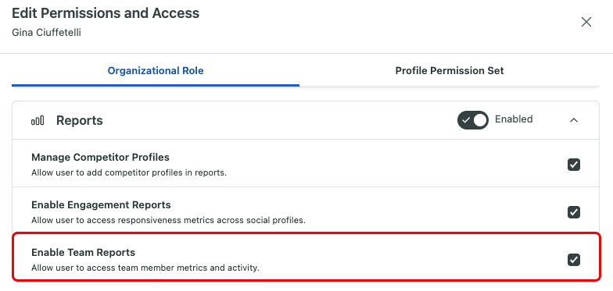Click the competitor profiles description text

129,172
